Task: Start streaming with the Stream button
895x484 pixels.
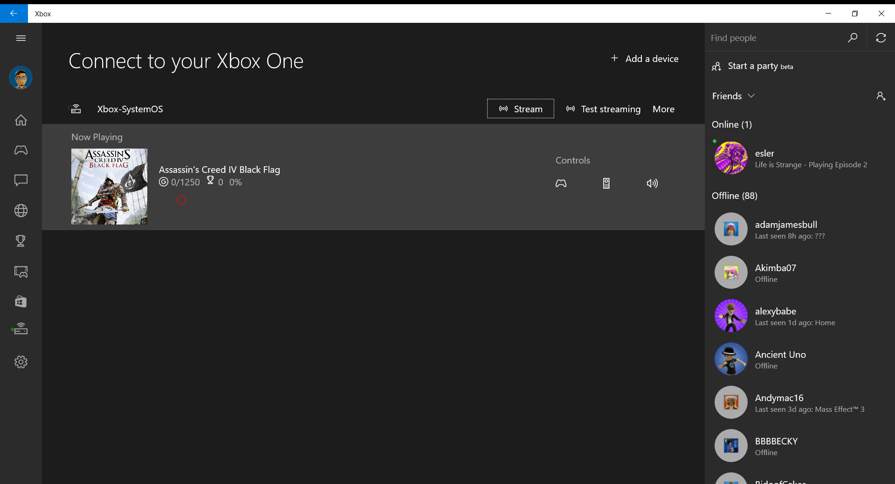Action: [520, 109]
